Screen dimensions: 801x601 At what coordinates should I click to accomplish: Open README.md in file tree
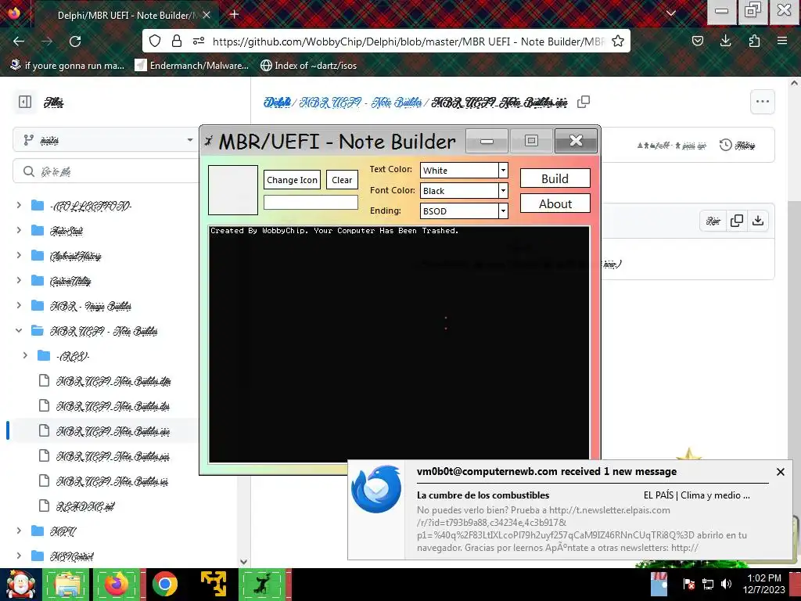(85, 506)
